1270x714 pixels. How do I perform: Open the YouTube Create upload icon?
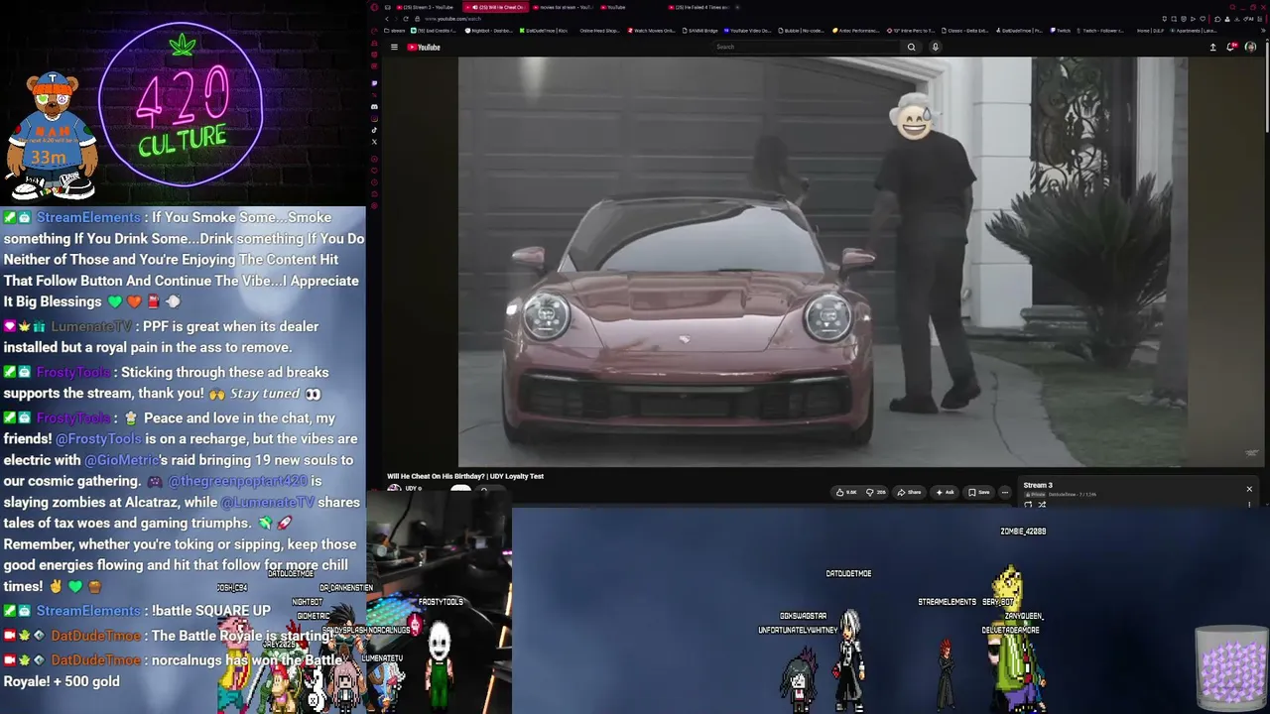click(x=1212, y=47)
